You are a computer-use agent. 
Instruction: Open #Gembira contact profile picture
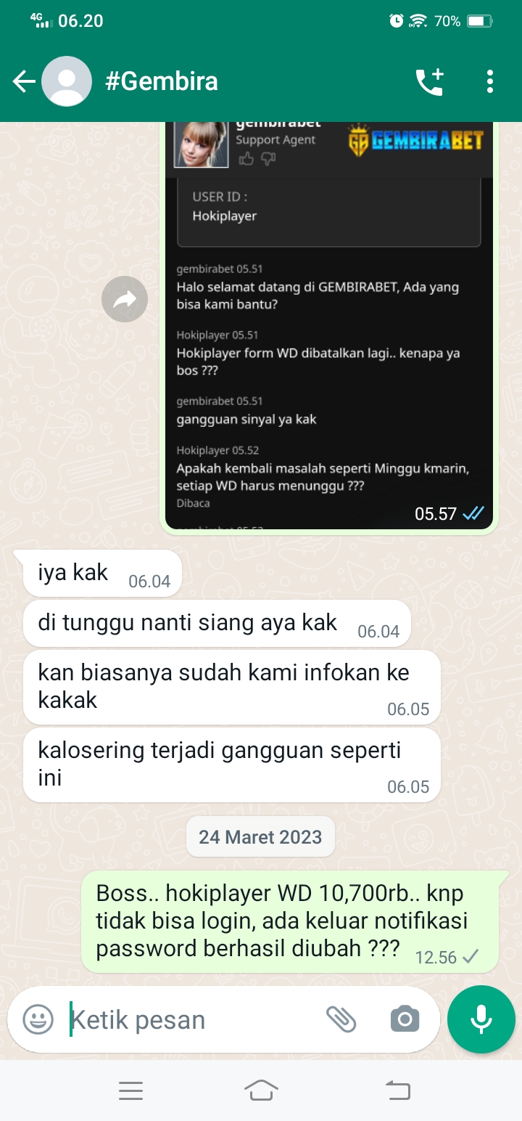[x=67, y=81]
